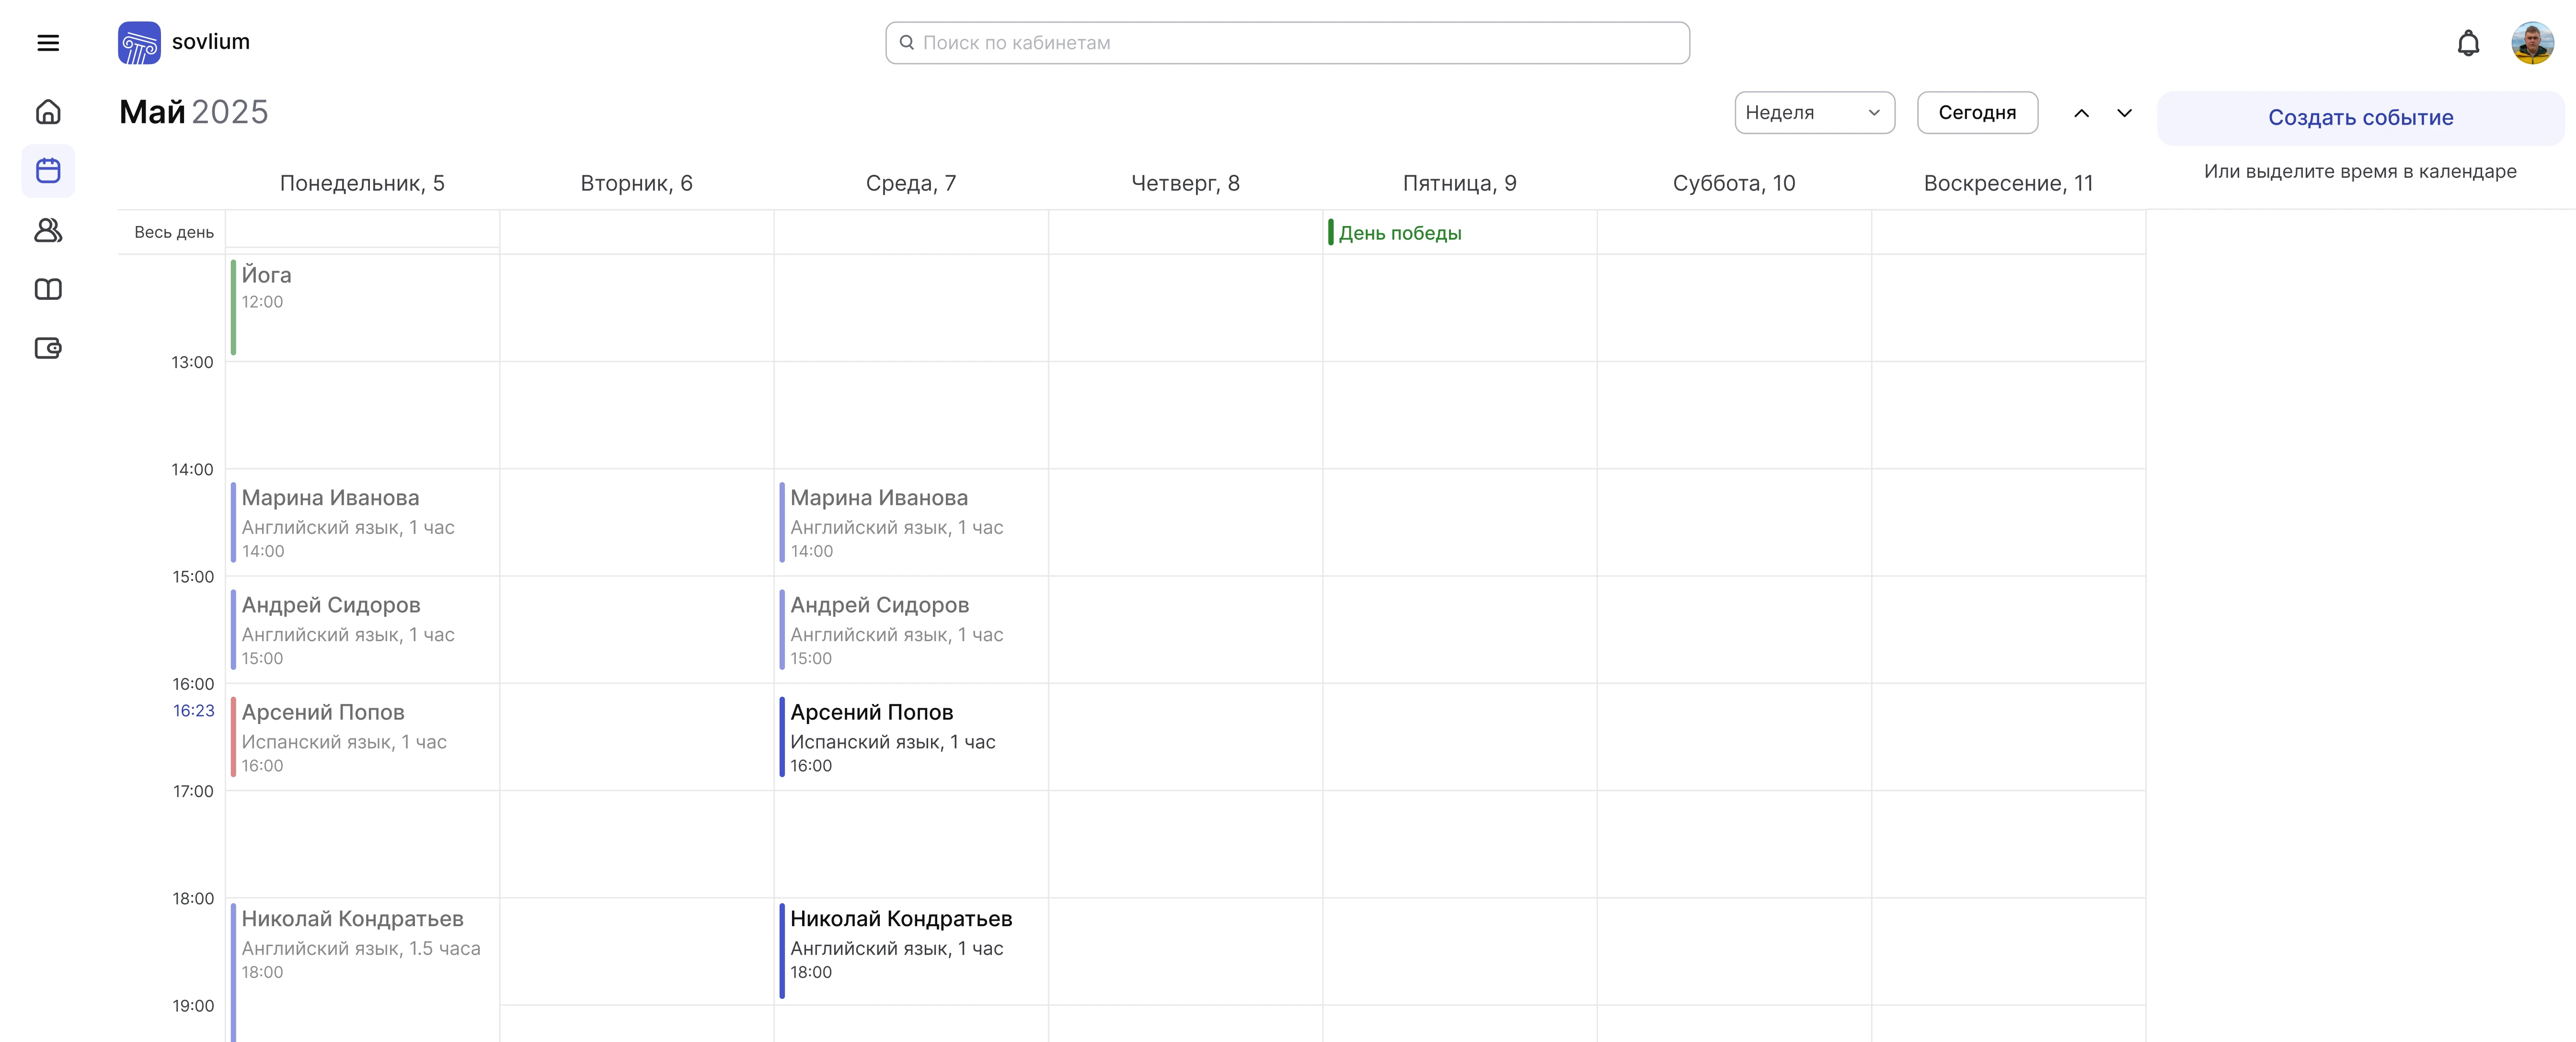Open the notifications bell
The height and width of the screenshot is (1042, 2576).
pyautogui.click(x=2469, y=42)
